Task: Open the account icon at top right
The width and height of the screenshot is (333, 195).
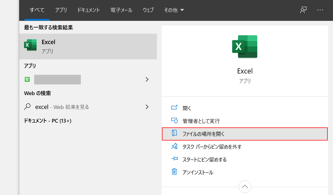Action: (303, 10)
